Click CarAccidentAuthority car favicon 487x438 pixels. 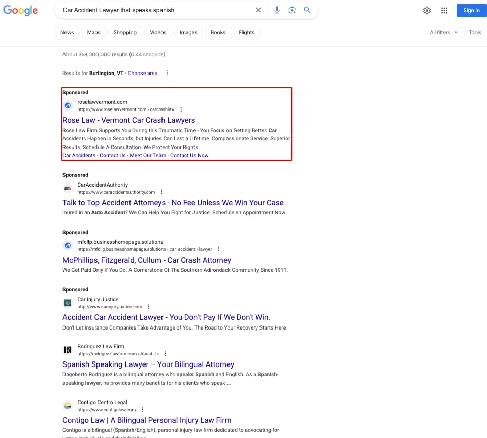(x=68, y=188)
